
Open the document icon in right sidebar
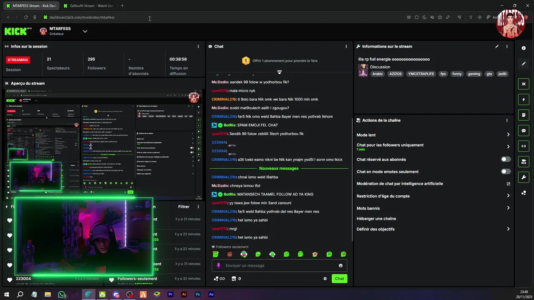pos(524,115)
